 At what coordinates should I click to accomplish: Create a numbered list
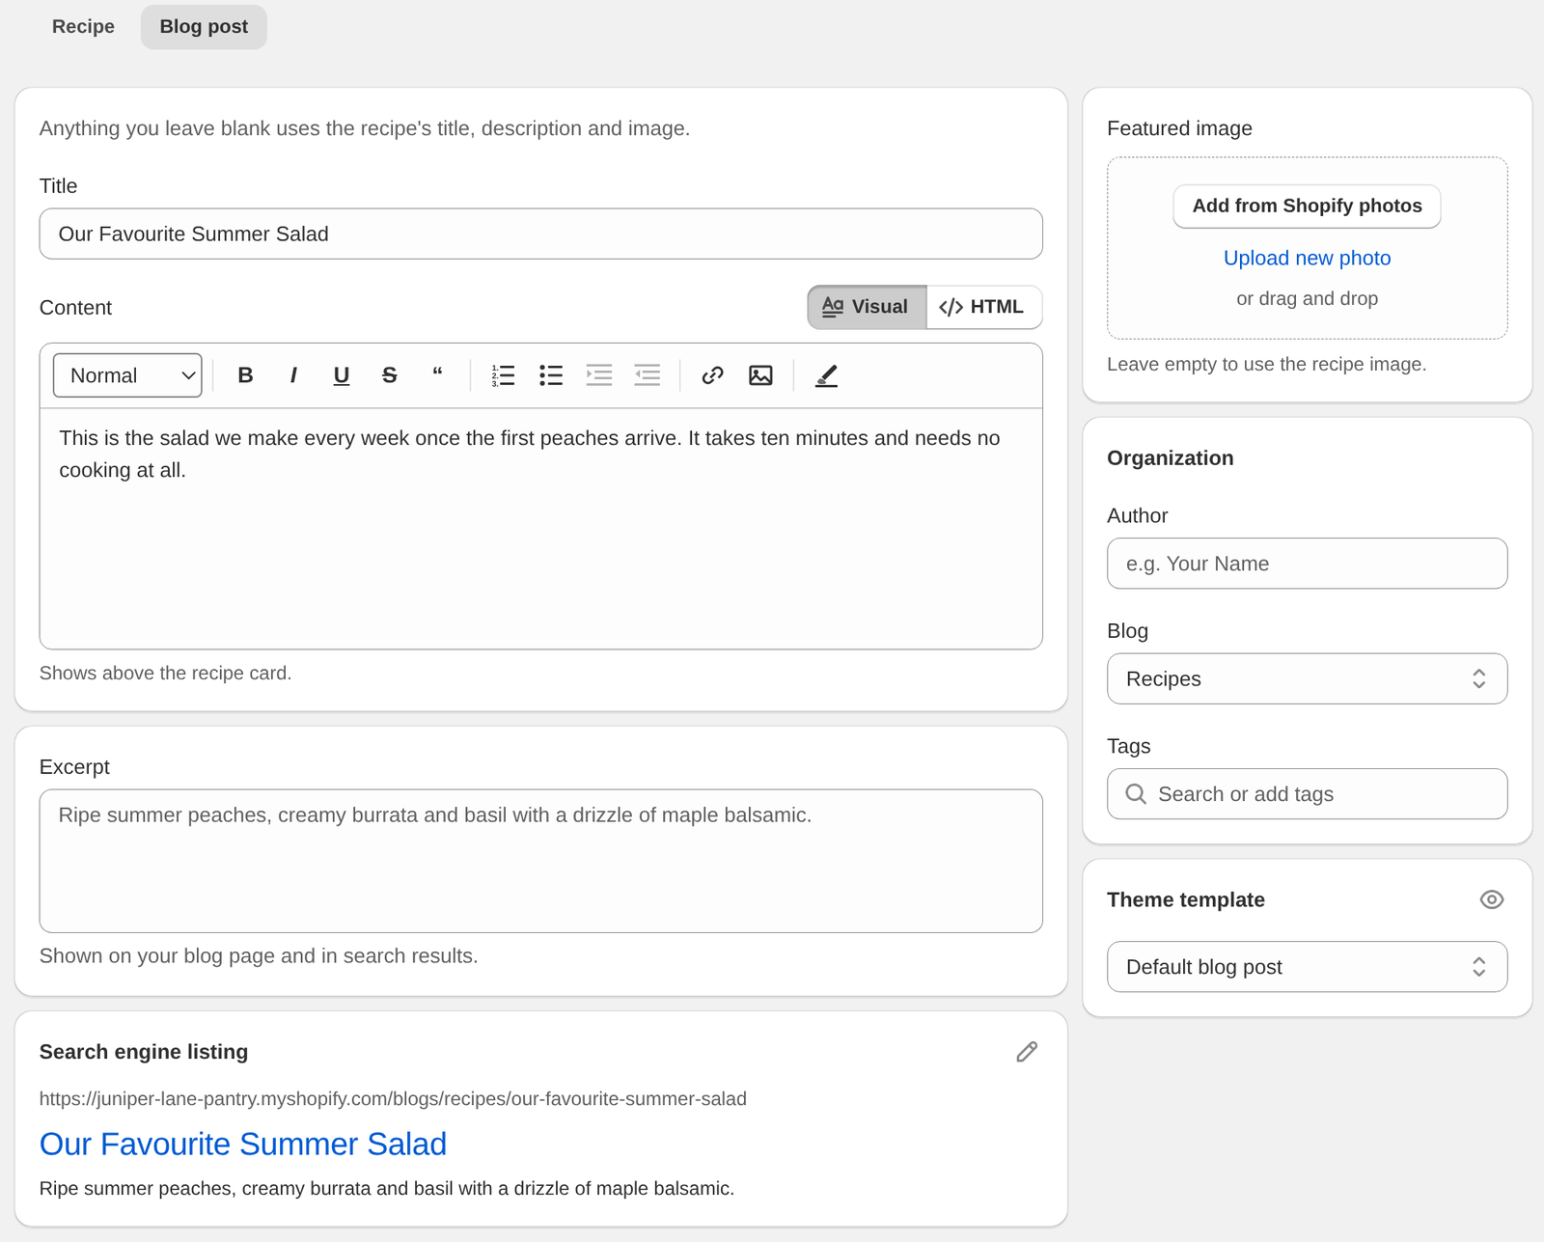(503, 375)
